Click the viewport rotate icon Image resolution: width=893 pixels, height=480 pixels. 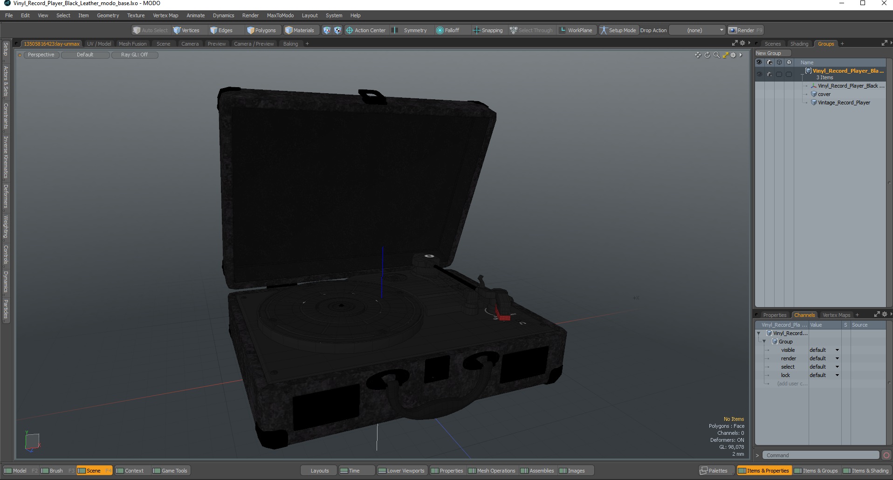[707, 55]
